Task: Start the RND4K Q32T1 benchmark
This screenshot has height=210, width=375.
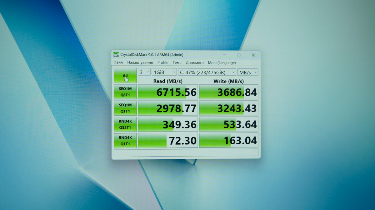Action: pyautogui.click(x=125, y=124)
